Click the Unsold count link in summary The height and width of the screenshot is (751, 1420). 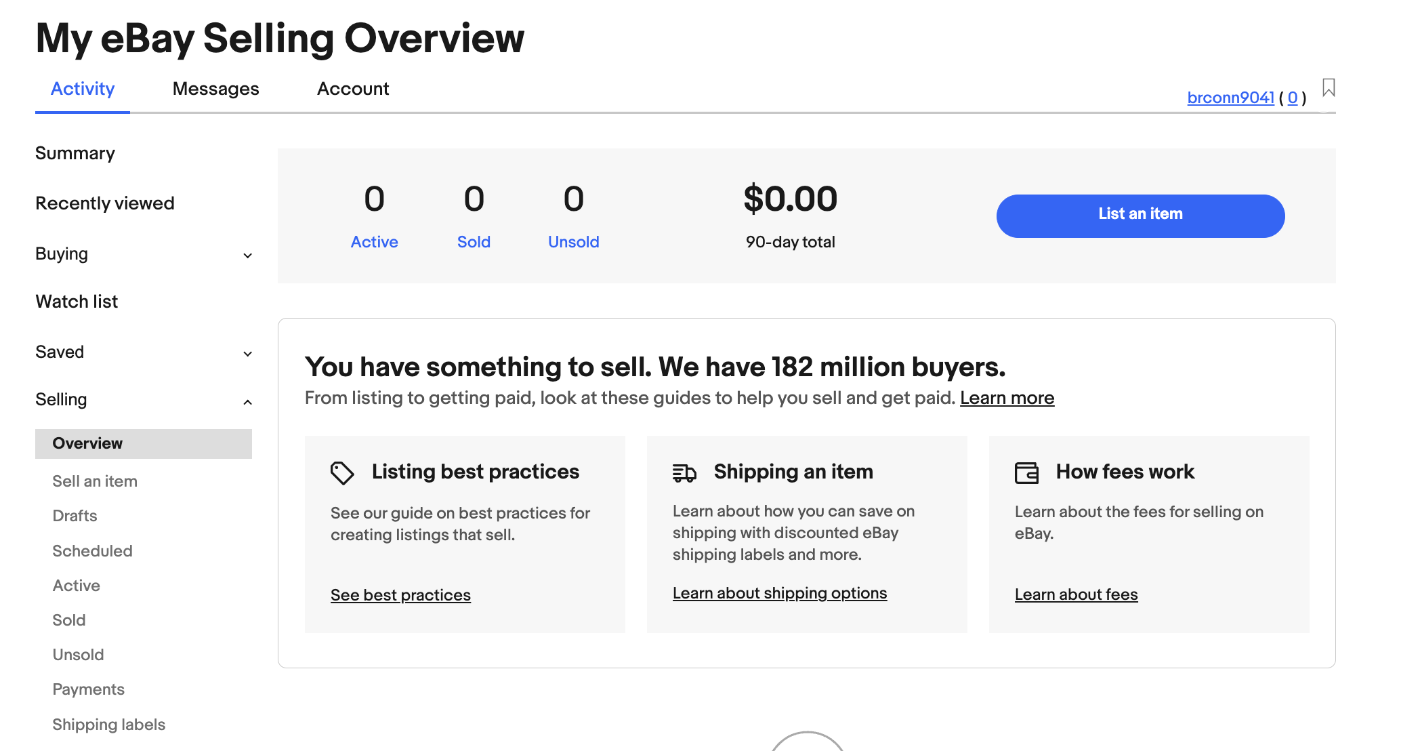coord(573,242)
